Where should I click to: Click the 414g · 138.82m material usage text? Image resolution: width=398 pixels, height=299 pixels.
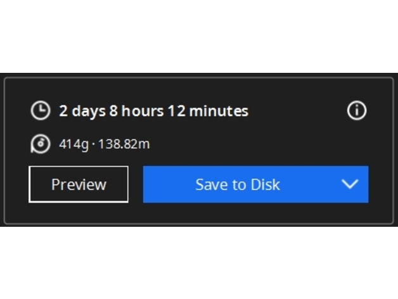[x=105, y=144]
